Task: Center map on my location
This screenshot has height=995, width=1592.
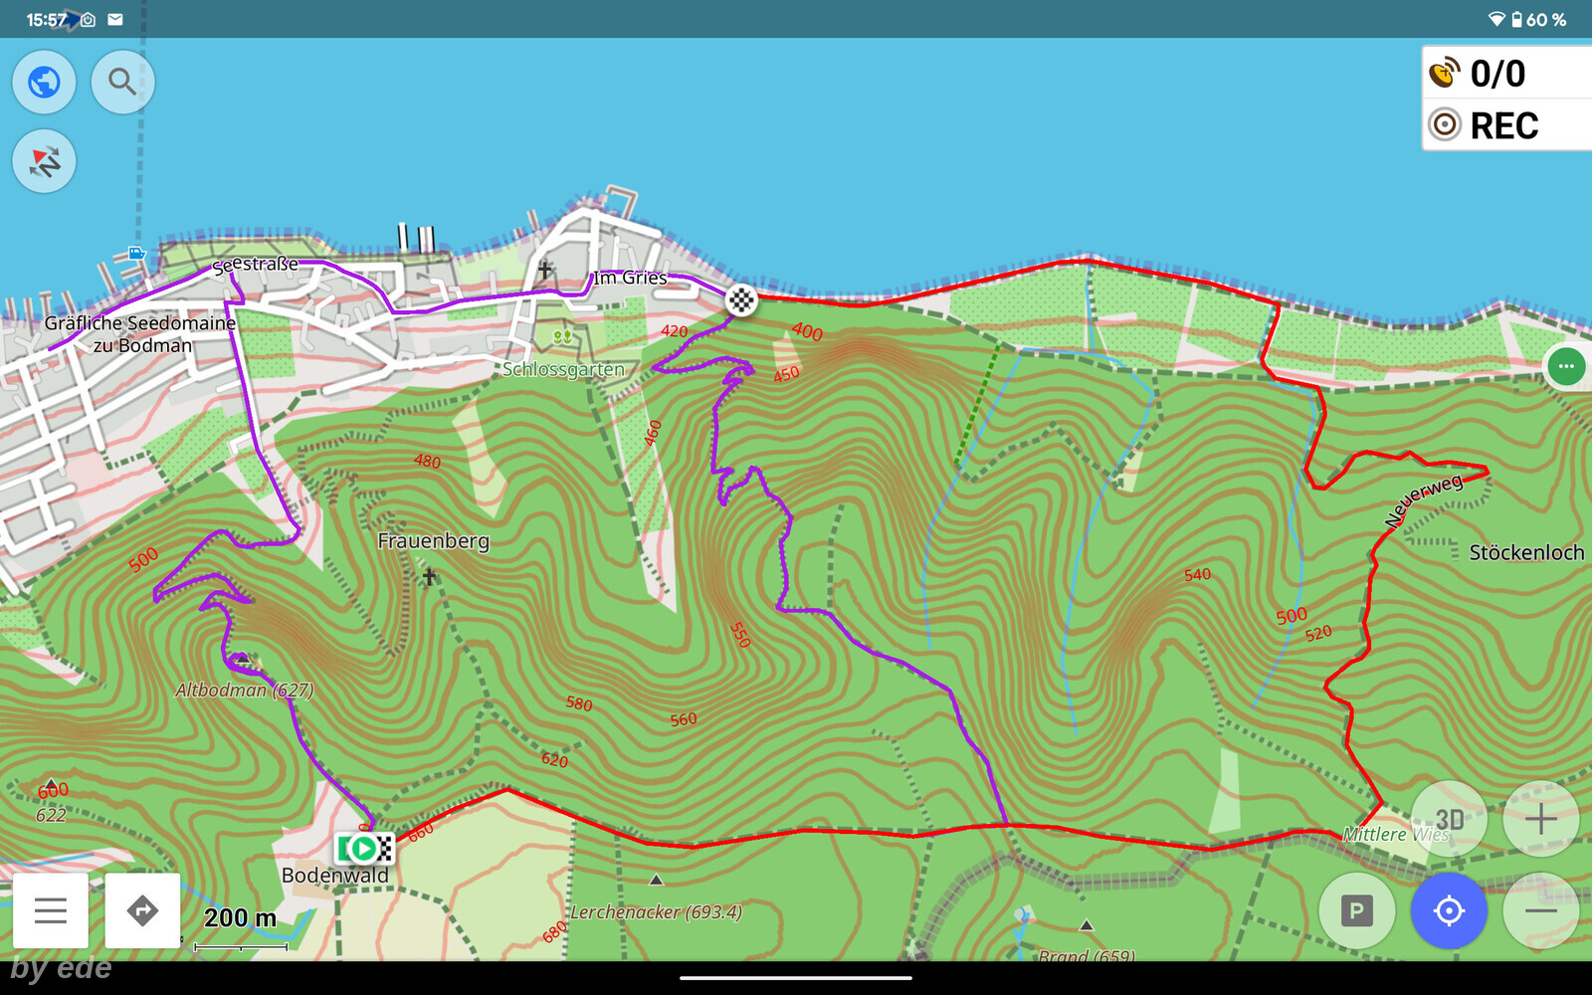Action: point(1449,910)
